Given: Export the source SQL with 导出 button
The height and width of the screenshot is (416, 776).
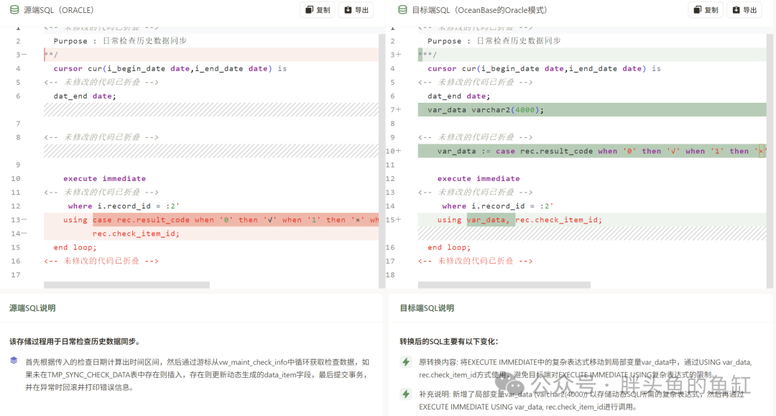Looking at the screenshot, I should pyautogui.click(x=356, y=10).
